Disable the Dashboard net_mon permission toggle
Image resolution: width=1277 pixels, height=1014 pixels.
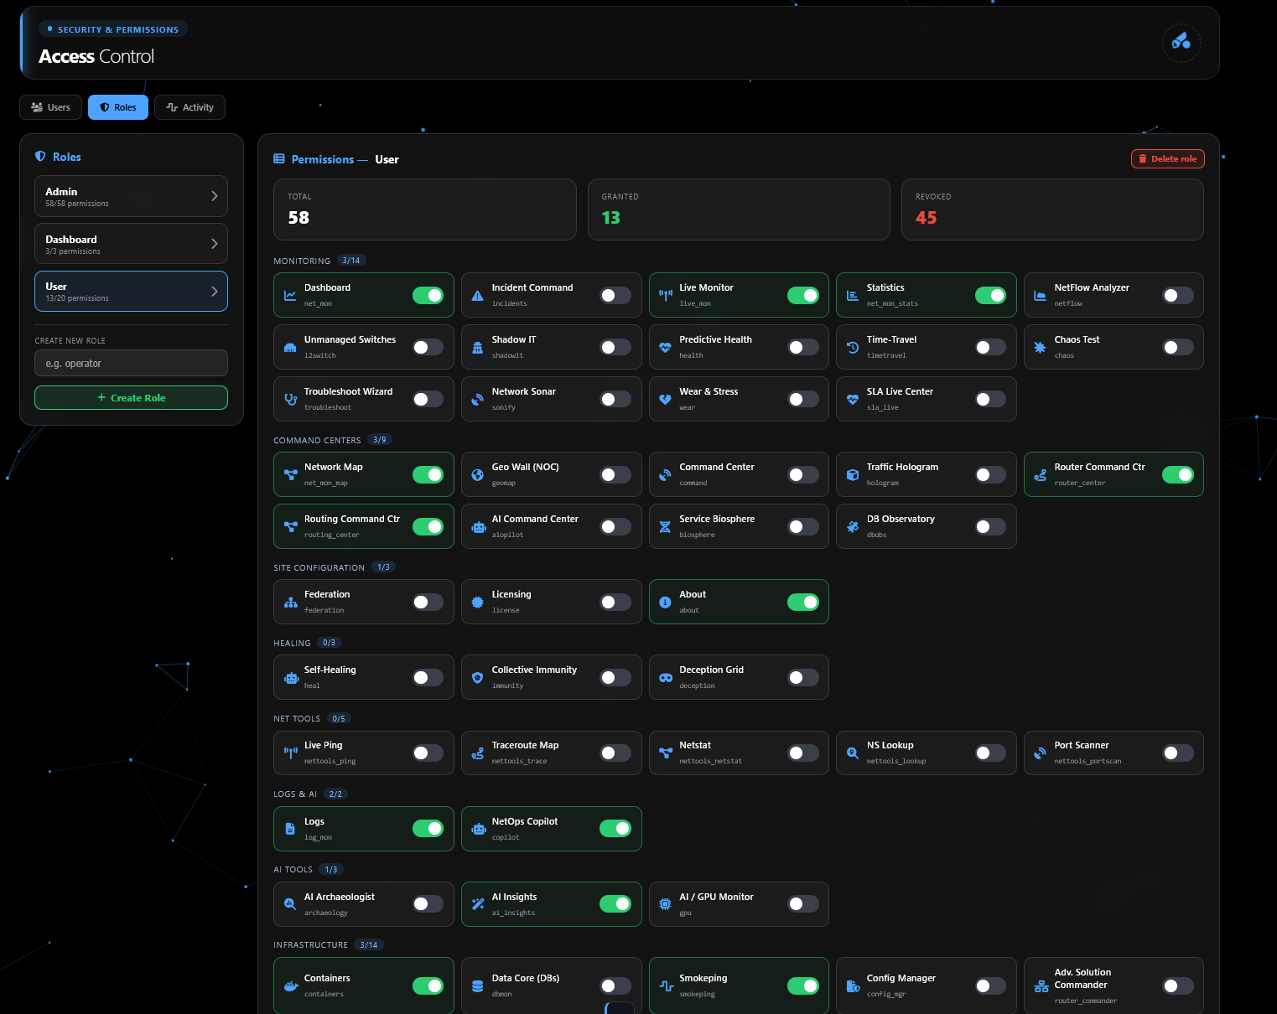coord(428,296)
